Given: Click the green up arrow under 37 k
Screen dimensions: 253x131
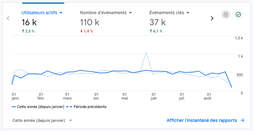Looking at the screenshot, I should 151,31.
